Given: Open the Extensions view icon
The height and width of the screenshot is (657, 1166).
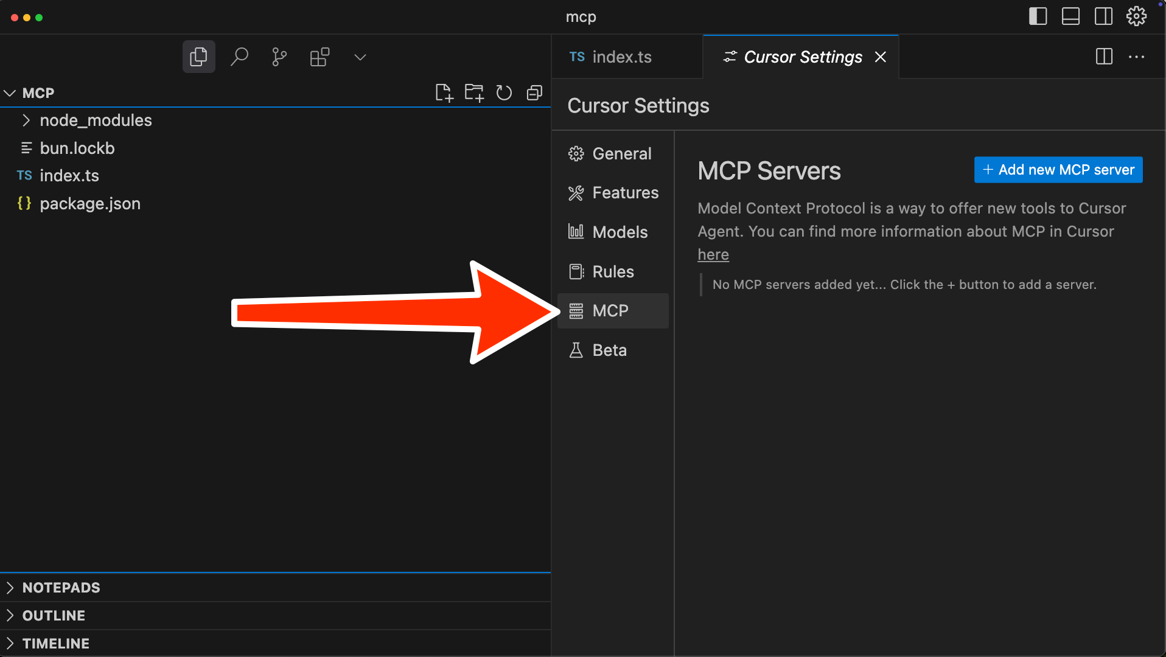Looking at the screenshot, I should (x=319, y=57).
